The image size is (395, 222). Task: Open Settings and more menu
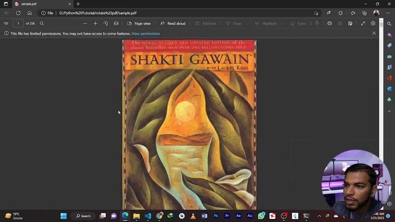(x=388, y=13)
